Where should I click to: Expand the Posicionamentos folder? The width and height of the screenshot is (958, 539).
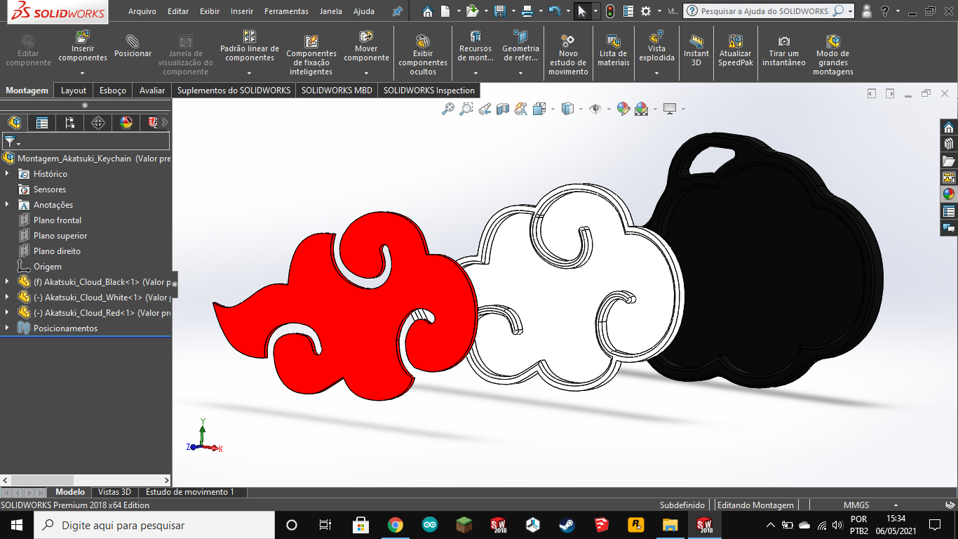pos(7,328)
